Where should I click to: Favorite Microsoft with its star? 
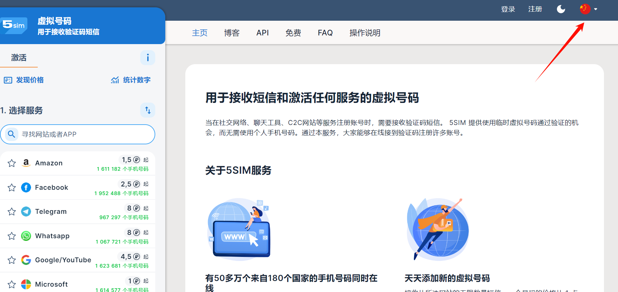coord(12,284)
